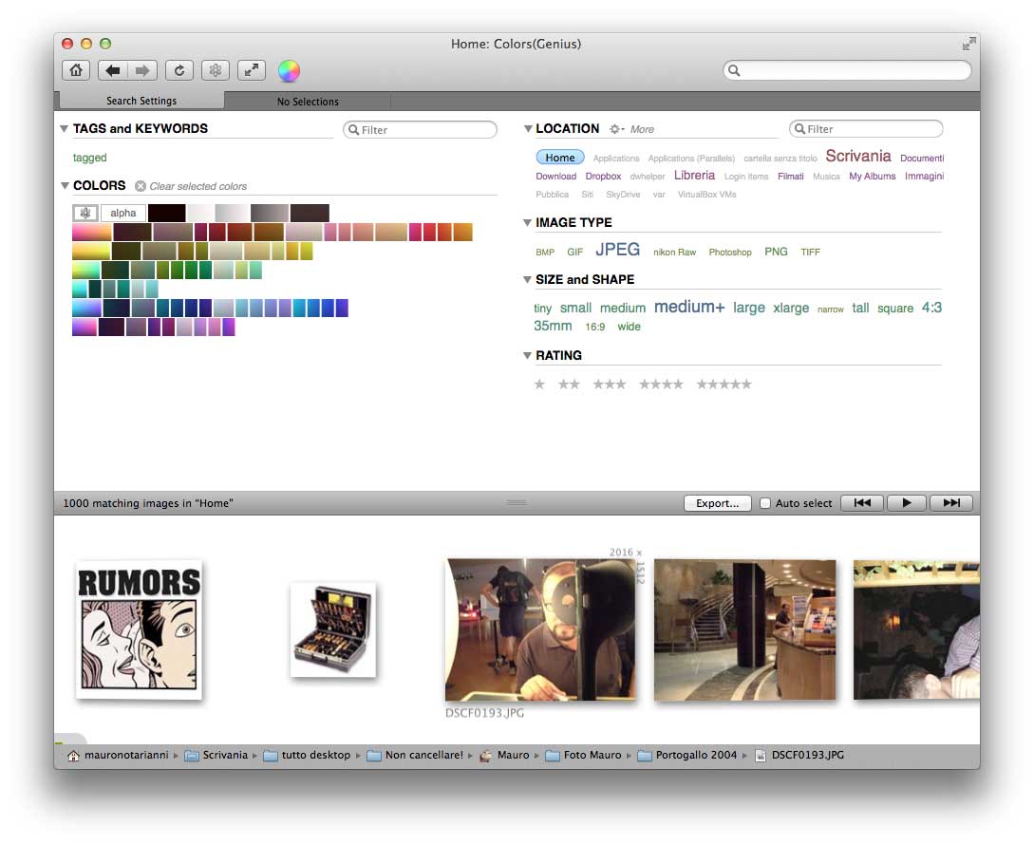The image size is (1034, 844).
Task: Open the More locations dropdown
Action: [642, 129]
